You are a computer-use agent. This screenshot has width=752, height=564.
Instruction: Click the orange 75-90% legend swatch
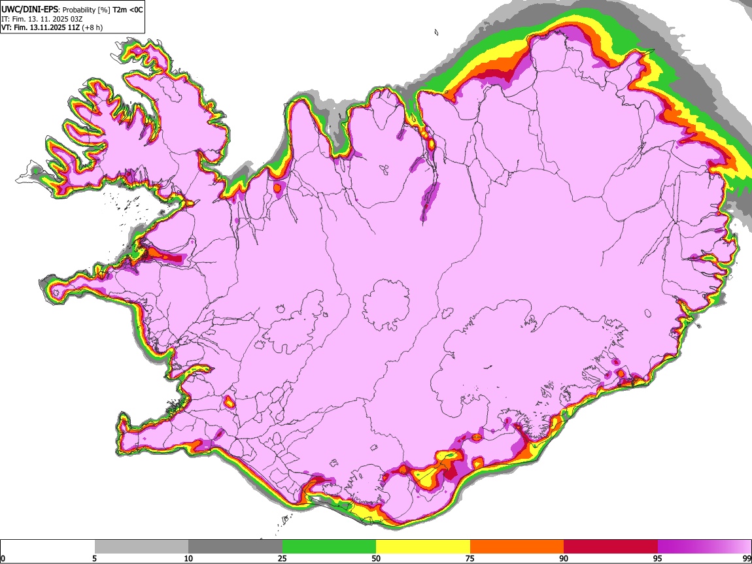(517, 546)
